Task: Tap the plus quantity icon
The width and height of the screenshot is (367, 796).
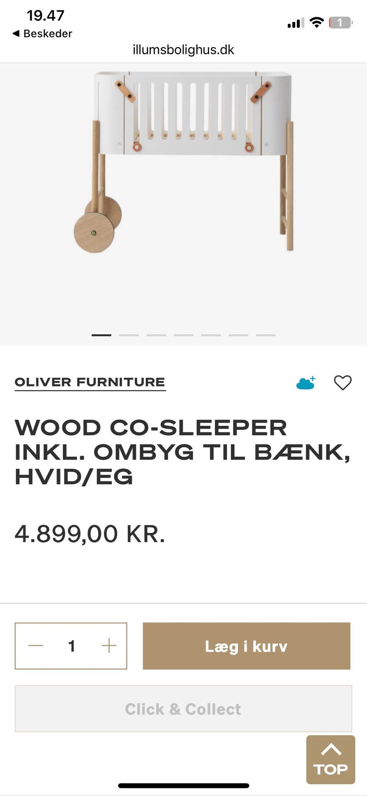Action: point(109,646)
